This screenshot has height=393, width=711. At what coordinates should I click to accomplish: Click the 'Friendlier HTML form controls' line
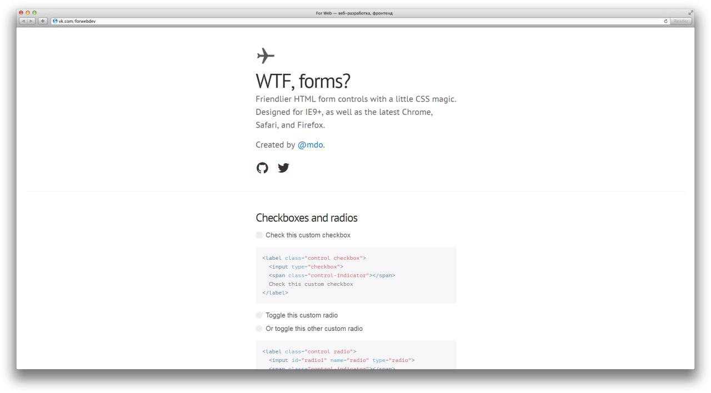(x=356, y=99)
